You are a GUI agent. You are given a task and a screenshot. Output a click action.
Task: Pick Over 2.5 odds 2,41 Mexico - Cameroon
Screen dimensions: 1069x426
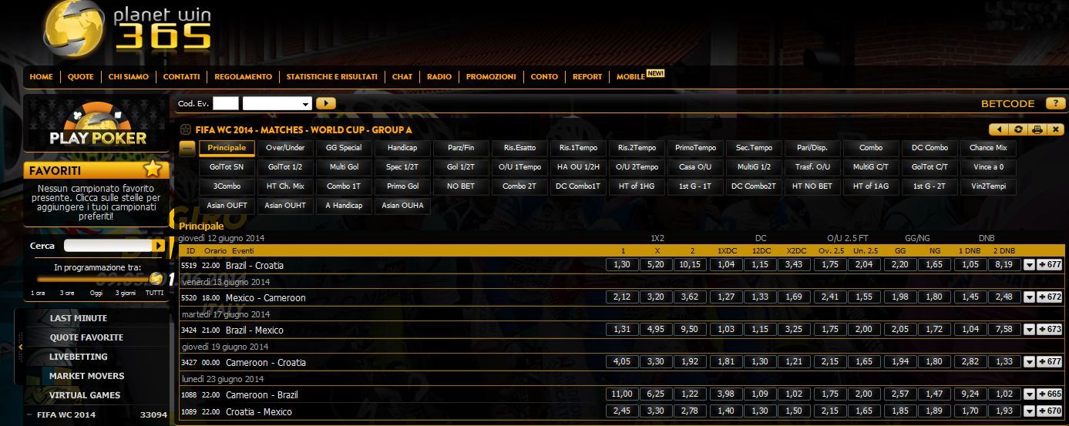click(x=830, y=297)
